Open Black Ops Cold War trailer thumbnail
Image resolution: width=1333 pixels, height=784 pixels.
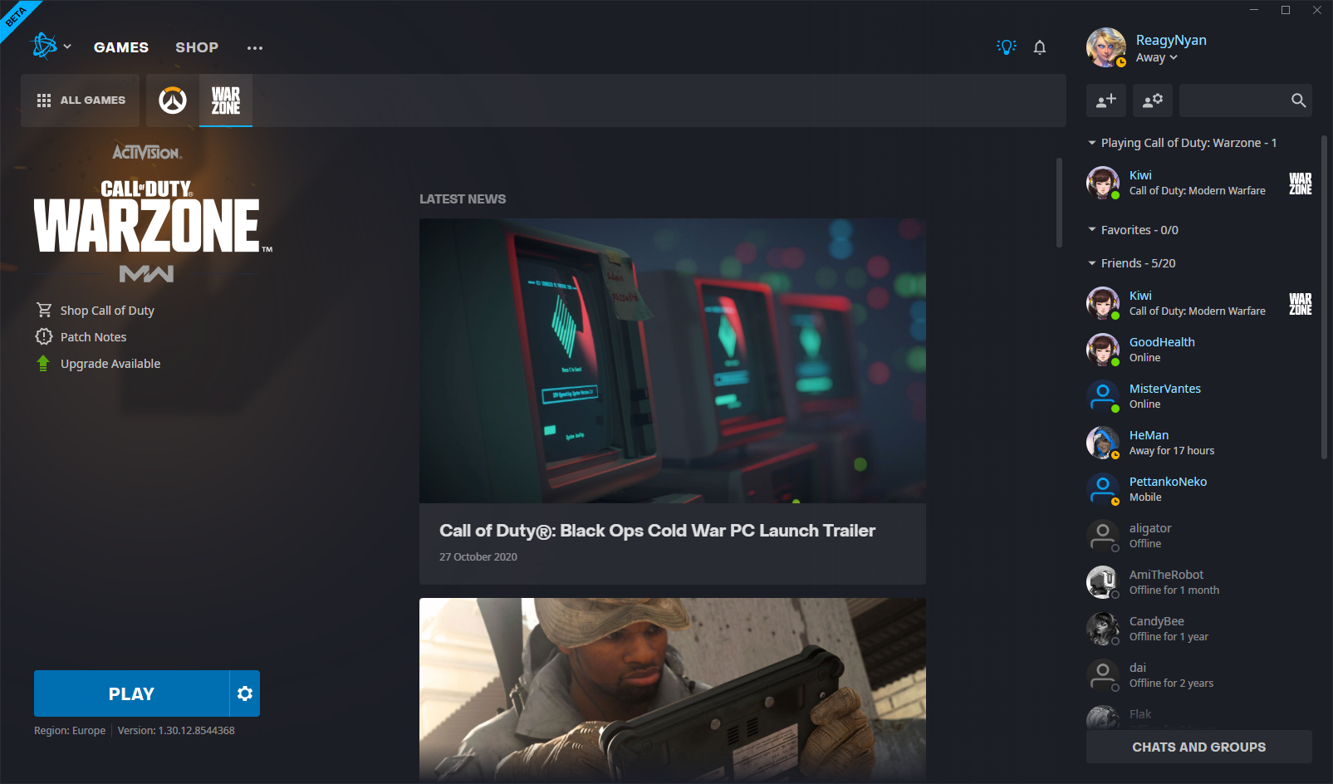click(x=673, y=360)
